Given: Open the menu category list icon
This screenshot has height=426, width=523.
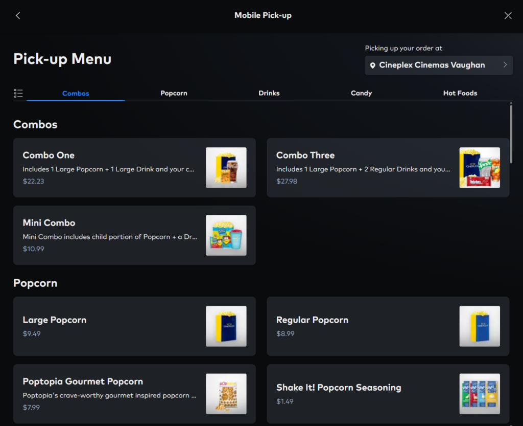Looking at the screenshot, I should (18, 93).
